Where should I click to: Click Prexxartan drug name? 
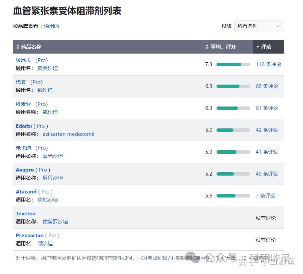[30, 236]
